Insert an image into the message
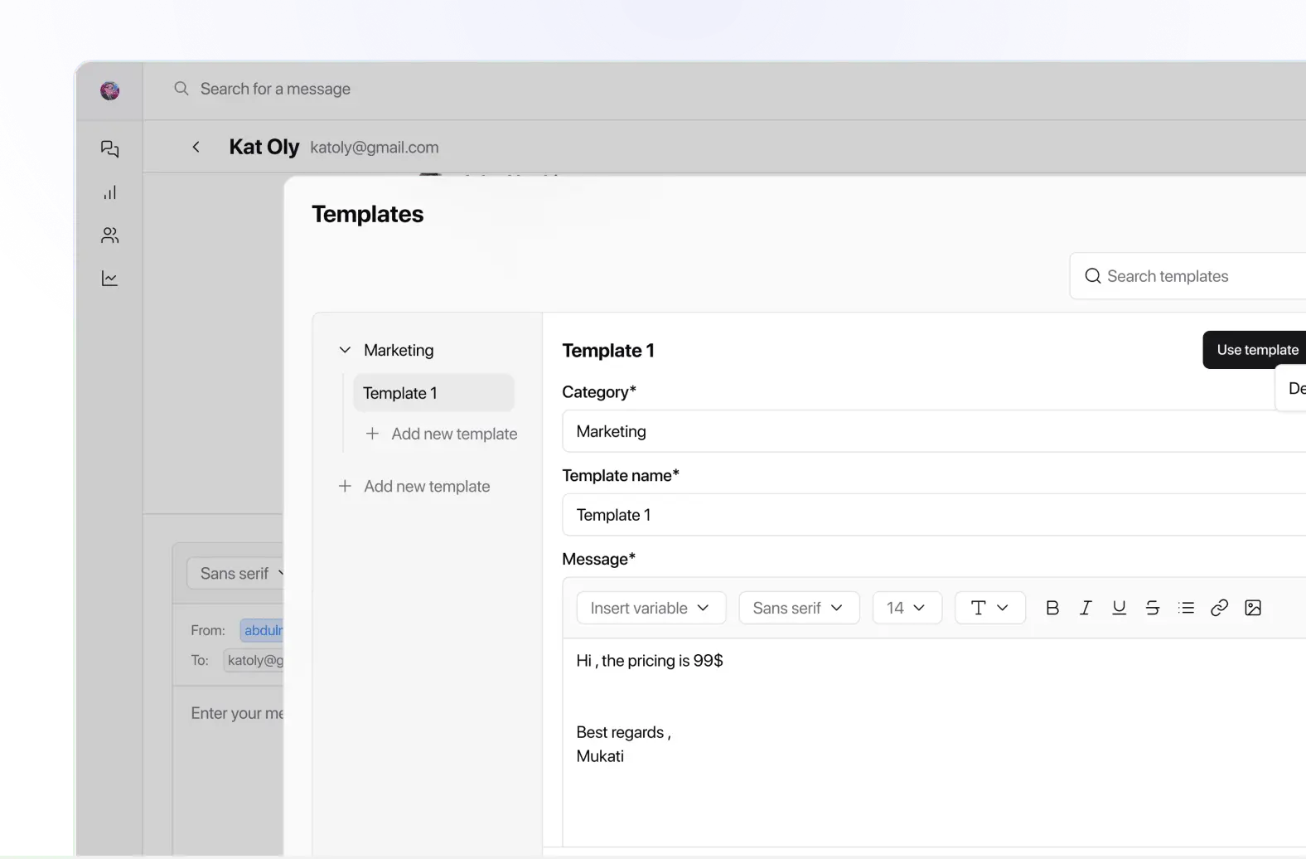The height and width of the screenshot is (859, 1306). pos(1253,608)
